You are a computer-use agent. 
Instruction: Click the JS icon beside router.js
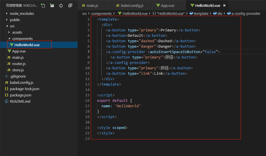(x=9, y=64)
